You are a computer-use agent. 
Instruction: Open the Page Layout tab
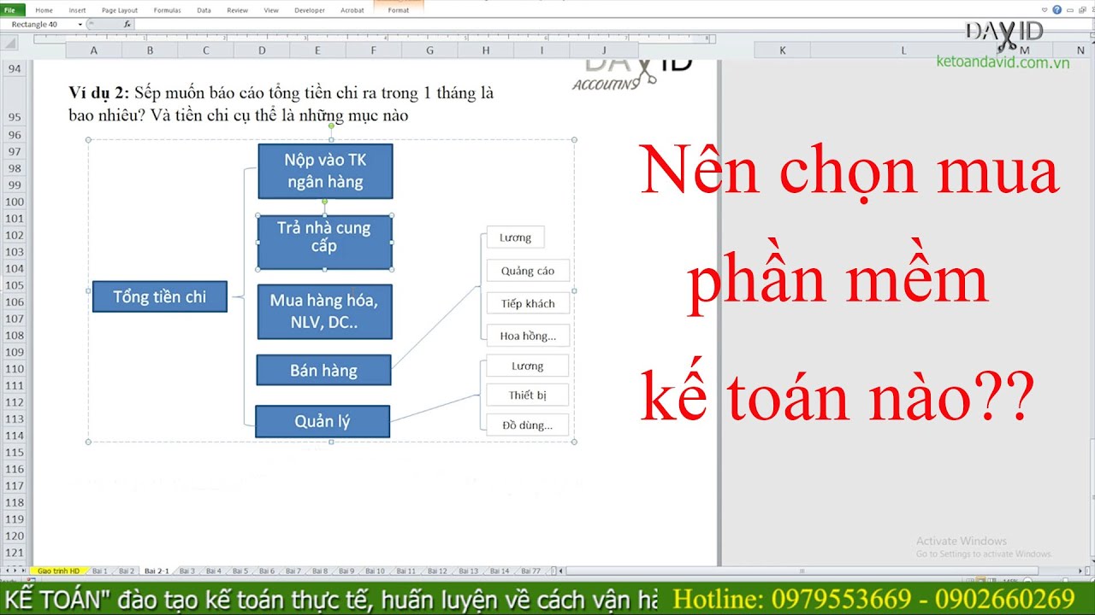click(120, 10)
